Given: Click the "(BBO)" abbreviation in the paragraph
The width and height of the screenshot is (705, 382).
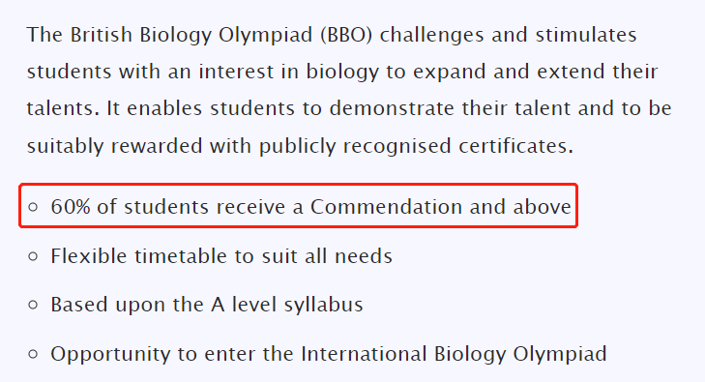Looking at the screenshot, I should (x=346, y=35).
